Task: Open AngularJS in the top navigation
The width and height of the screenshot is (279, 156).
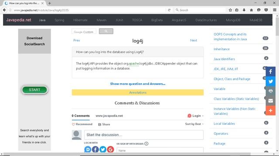Action: 179,20
